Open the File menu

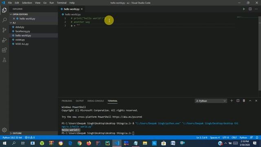tap(10, 3)
